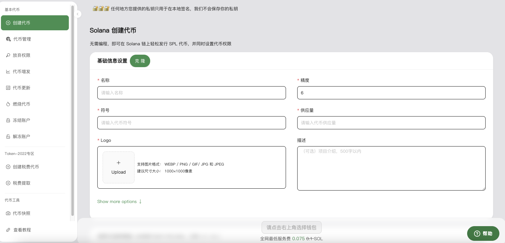
Task: Click the 解冻账户 unlock icon
Action: (8, 136)
